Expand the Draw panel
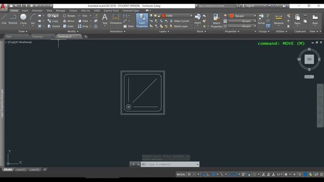The image size is (324, 182). [x=23, y=31]
